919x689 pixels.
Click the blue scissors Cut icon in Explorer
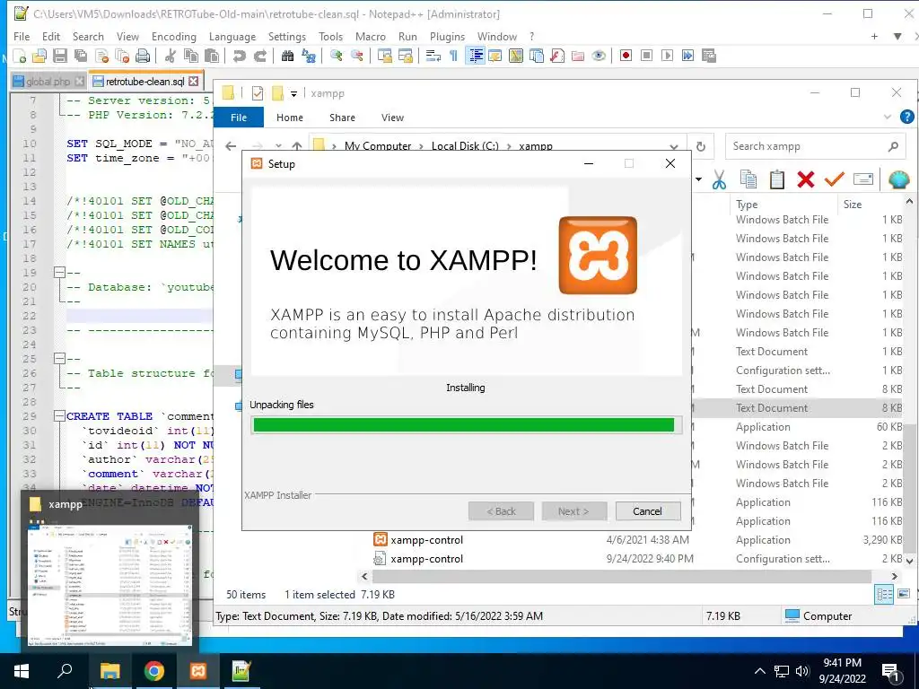[720, 179]
